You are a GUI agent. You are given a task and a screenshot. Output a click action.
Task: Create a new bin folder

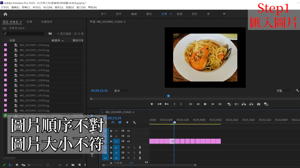pyautogui.click(x=73, y=165)
